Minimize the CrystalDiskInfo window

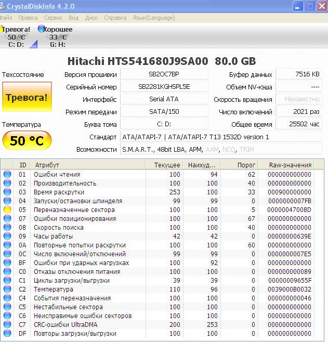pyautogui.click(x=298, y=6)
